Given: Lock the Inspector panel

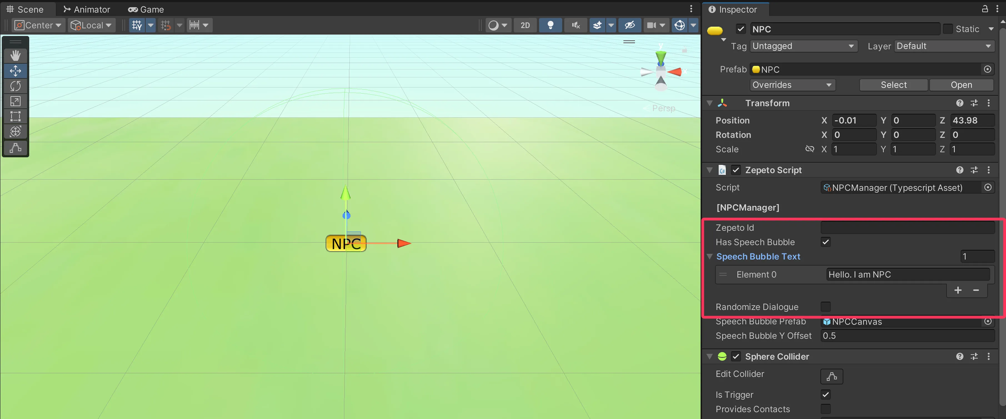Looking at the screenshot, I should 985,9.
